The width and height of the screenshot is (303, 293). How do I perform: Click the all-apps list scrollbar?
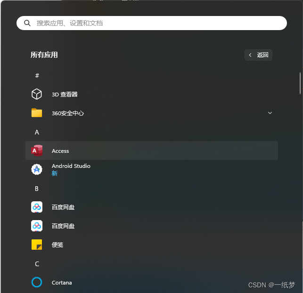click(300, 83)
